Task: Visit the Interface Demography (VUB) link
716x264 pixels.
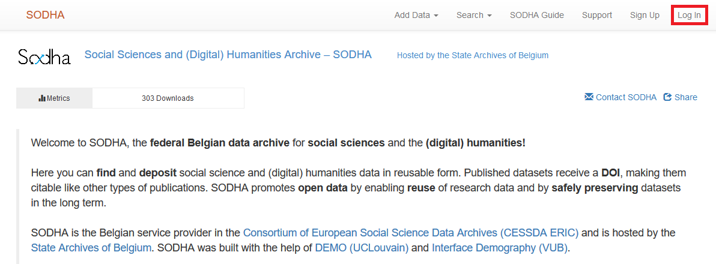Action: 500,248
